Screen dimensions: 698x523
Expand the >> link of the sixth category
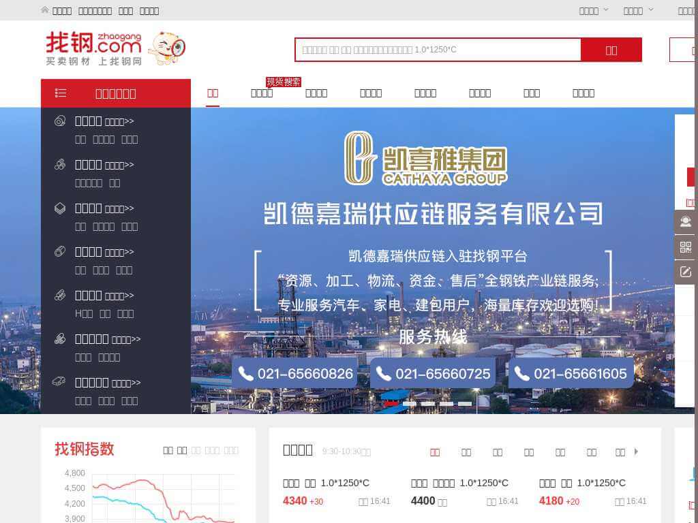click(x=126, y=339)
